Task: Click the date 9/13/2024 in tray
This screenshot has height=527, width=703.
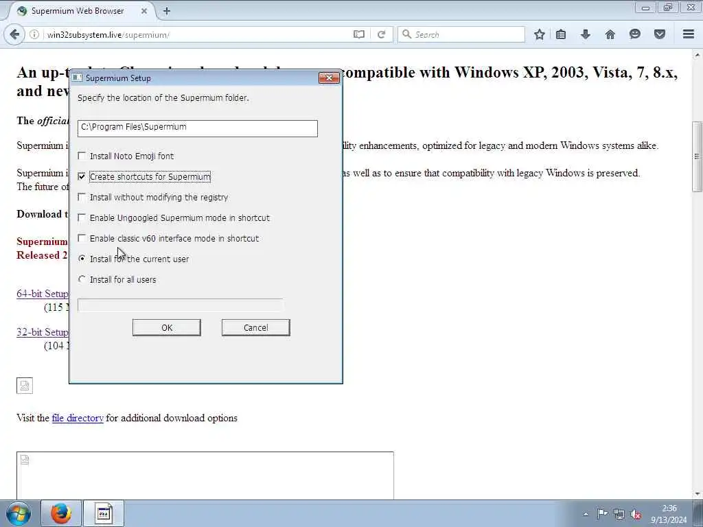Action: 669,520
